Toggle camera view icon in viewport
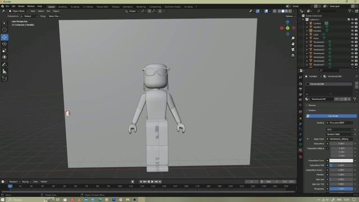 pos(293,50)
